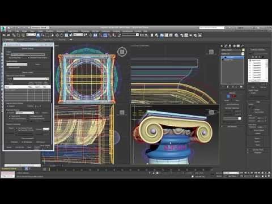Click the object color swatch beside name field

(243, 50)
